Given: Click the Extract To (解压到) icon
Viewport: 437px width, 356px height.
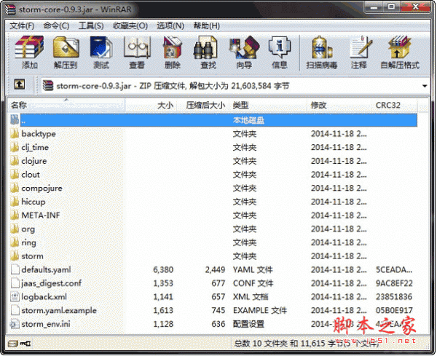Looking at the screenshot, I should pyautogui.click(x=66, y=52).
